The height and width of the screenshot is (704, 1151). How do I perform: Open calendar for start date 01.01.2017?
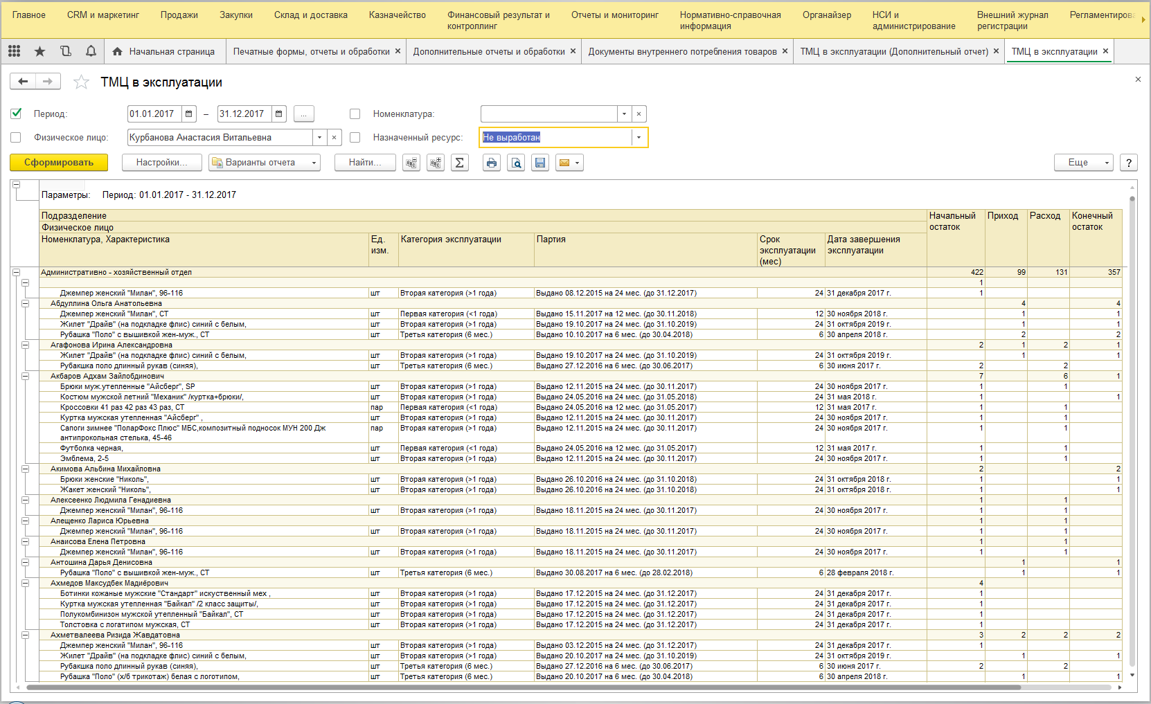[x=188, y=114]
